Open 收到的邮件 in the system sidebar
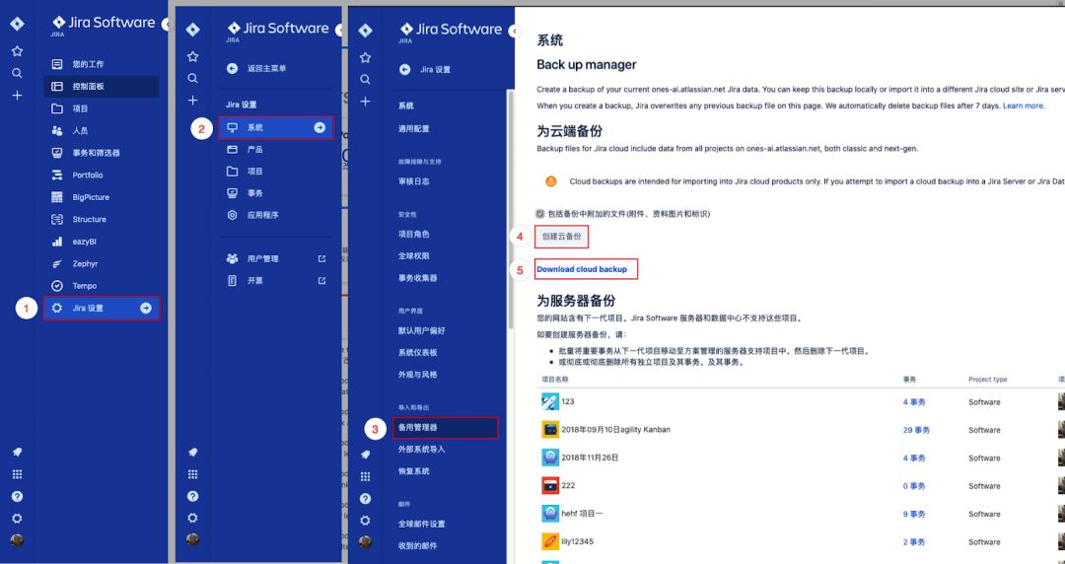This screenshot has width=1065, height=564. click(x=418, y=545)
